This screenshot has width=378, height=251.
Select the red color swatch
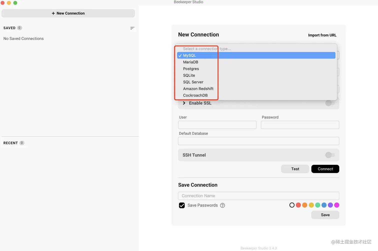pyautogui.click(x=298, y=205)
